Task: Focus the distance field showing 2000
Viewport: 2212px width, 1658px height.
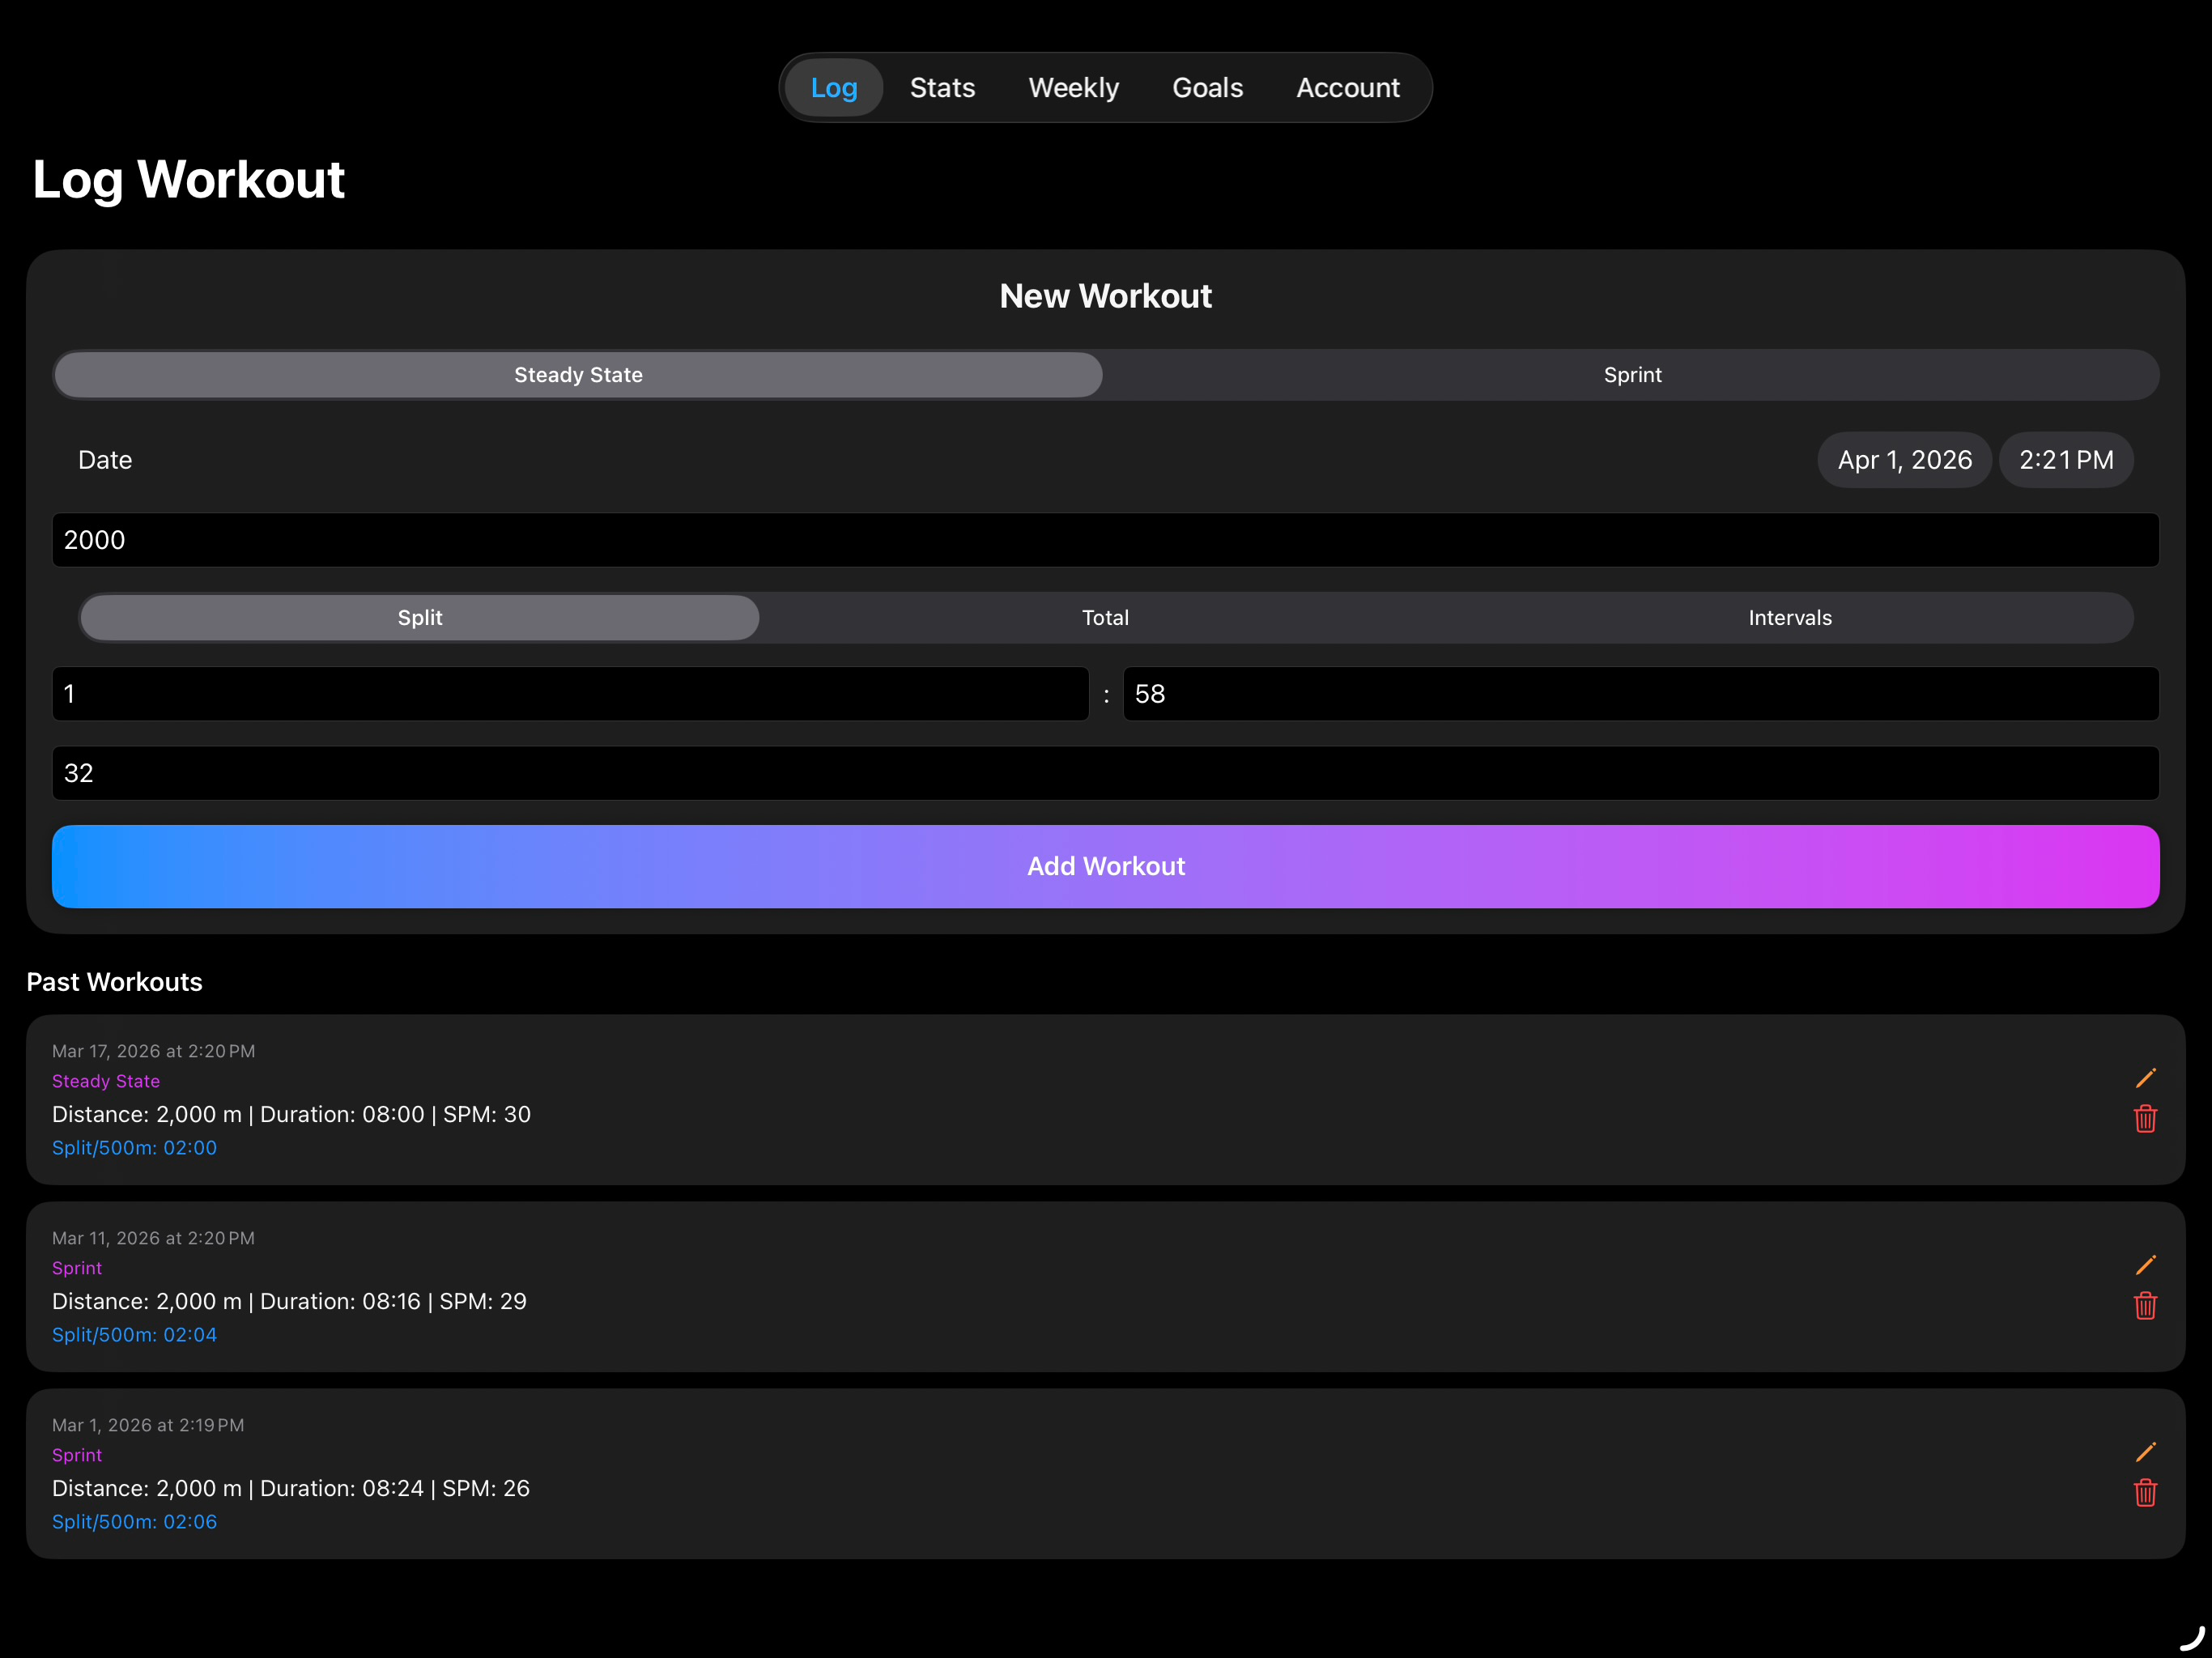Action: tap(1106, 540)
